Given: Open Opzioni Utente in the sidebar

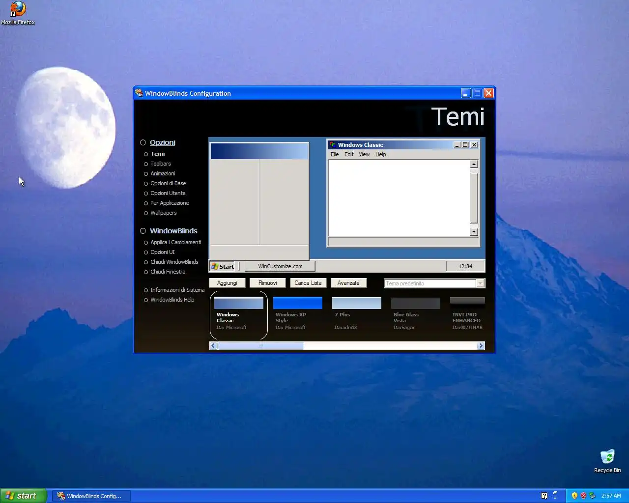Looking at the screenshot, I should pos(168,193).
